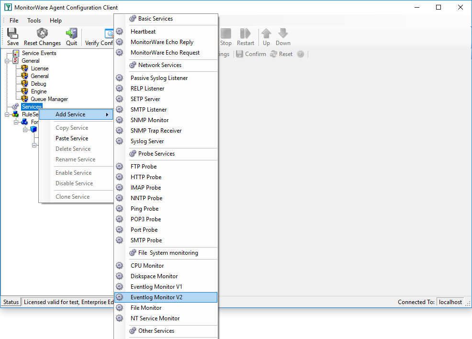This screenshot has height=339, width=472.
Task: Add an SNMP Monitor service
Action: click(166, 120)
